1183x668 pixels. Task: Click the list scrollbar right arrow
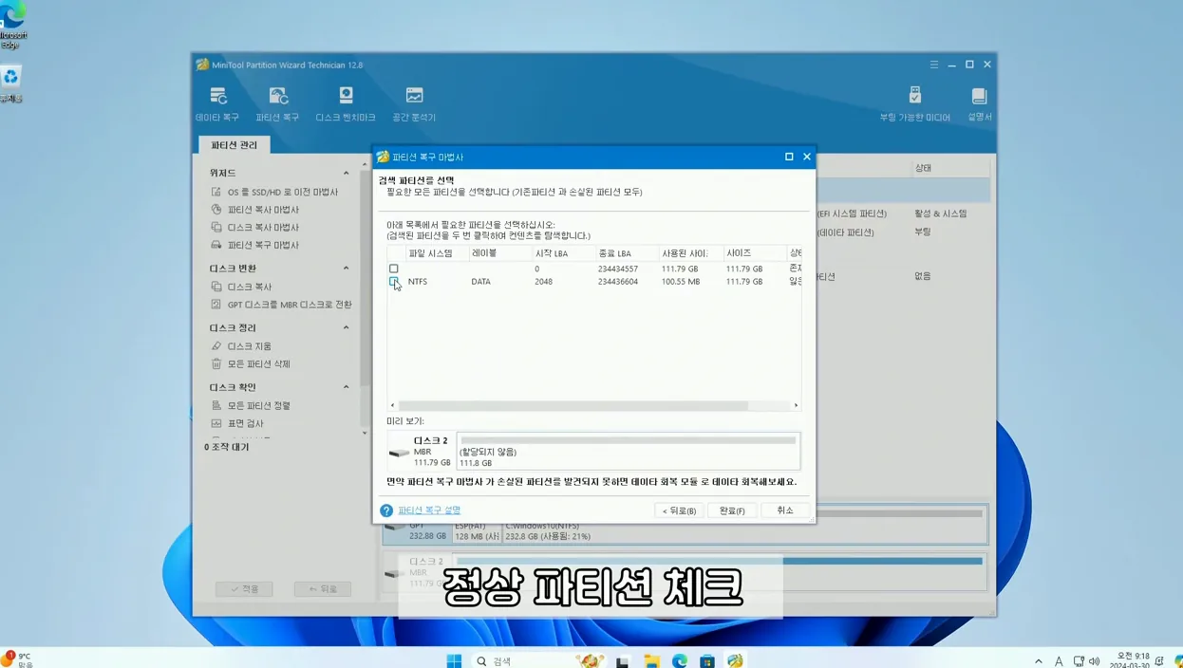(x=797, y=405)
